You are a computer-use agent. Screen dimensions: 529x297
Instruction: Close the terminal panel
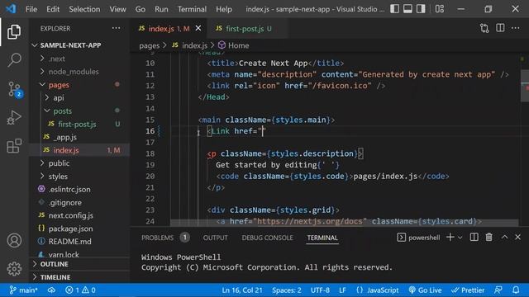tap(518, 238)
